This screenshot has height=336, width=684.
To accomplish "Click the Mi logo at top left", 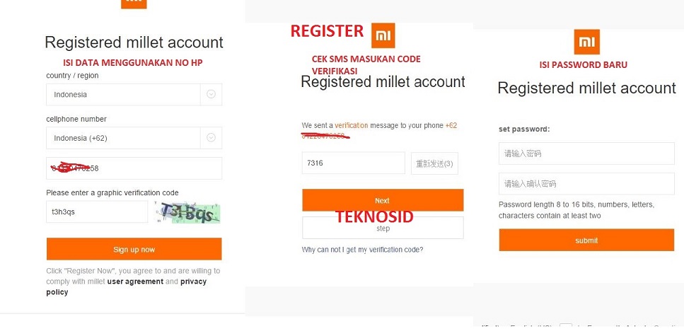I will coord(134,4).
